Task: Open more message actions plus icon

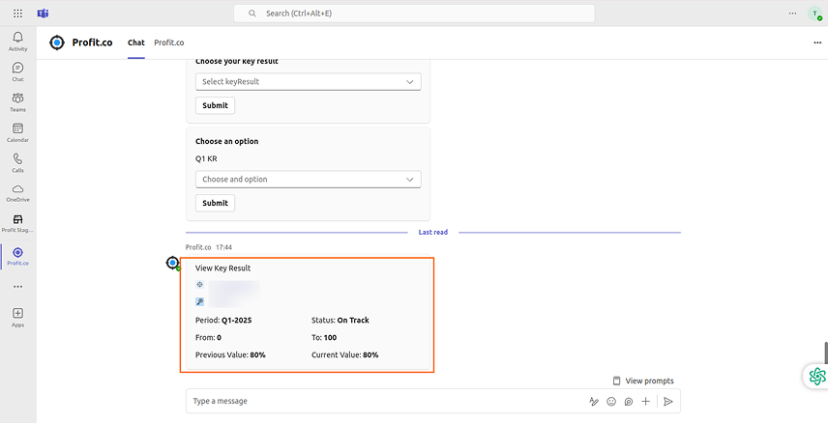Action: (x=646, y=402)
